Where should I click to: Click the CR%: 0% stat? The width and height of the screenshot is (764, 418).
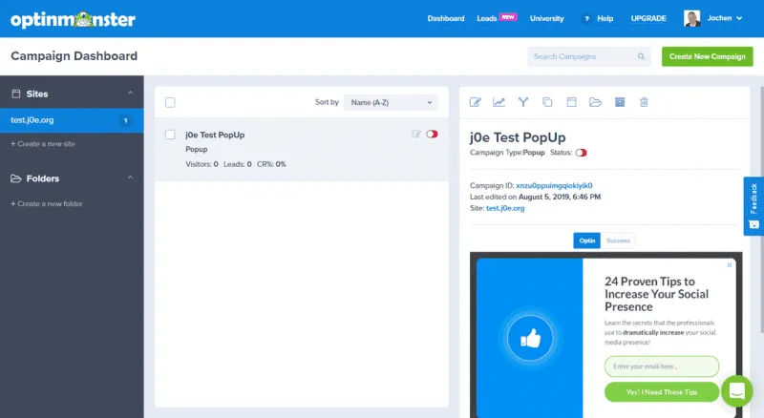[271, 164]
